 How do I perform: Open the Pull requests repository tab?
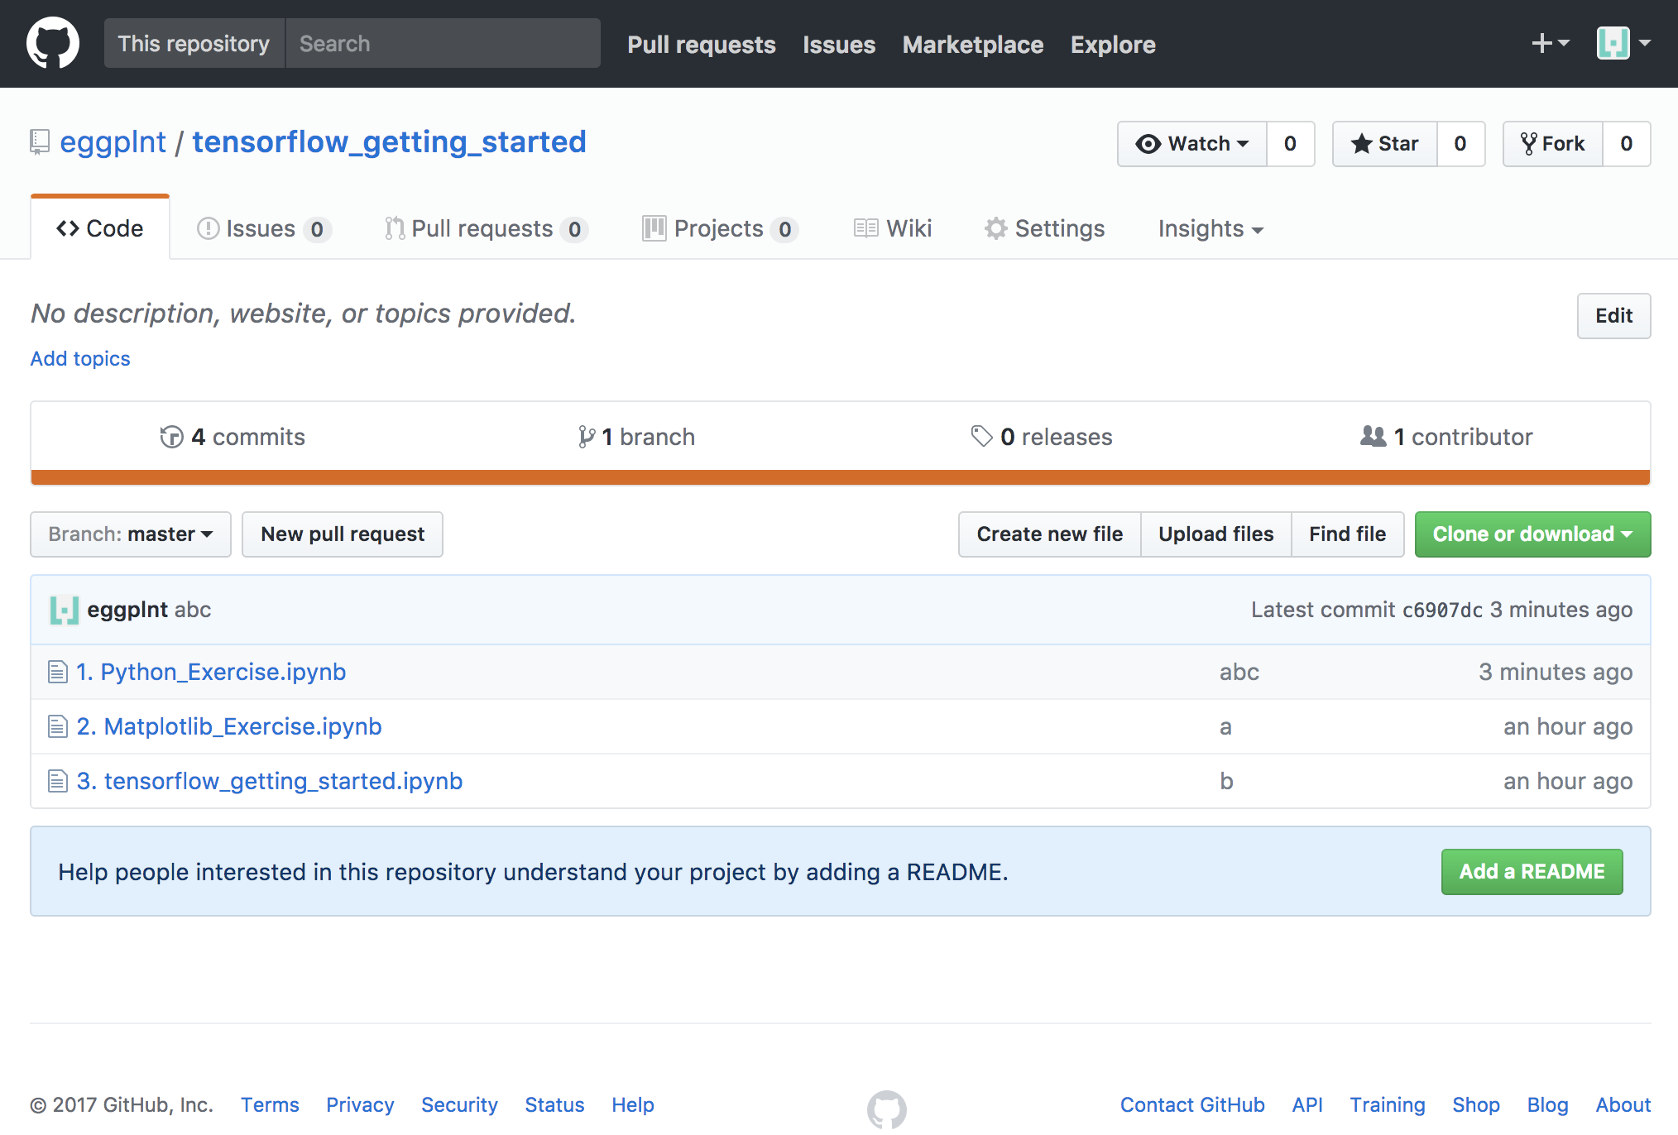tap(487, 228)
